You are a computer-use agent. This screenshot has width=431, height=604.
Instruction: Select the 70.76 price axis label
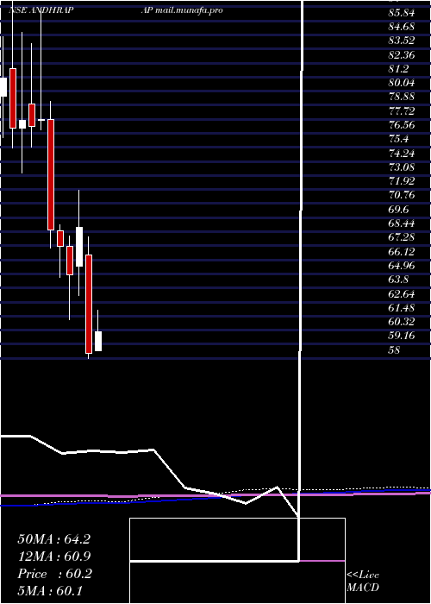(402, 195)
